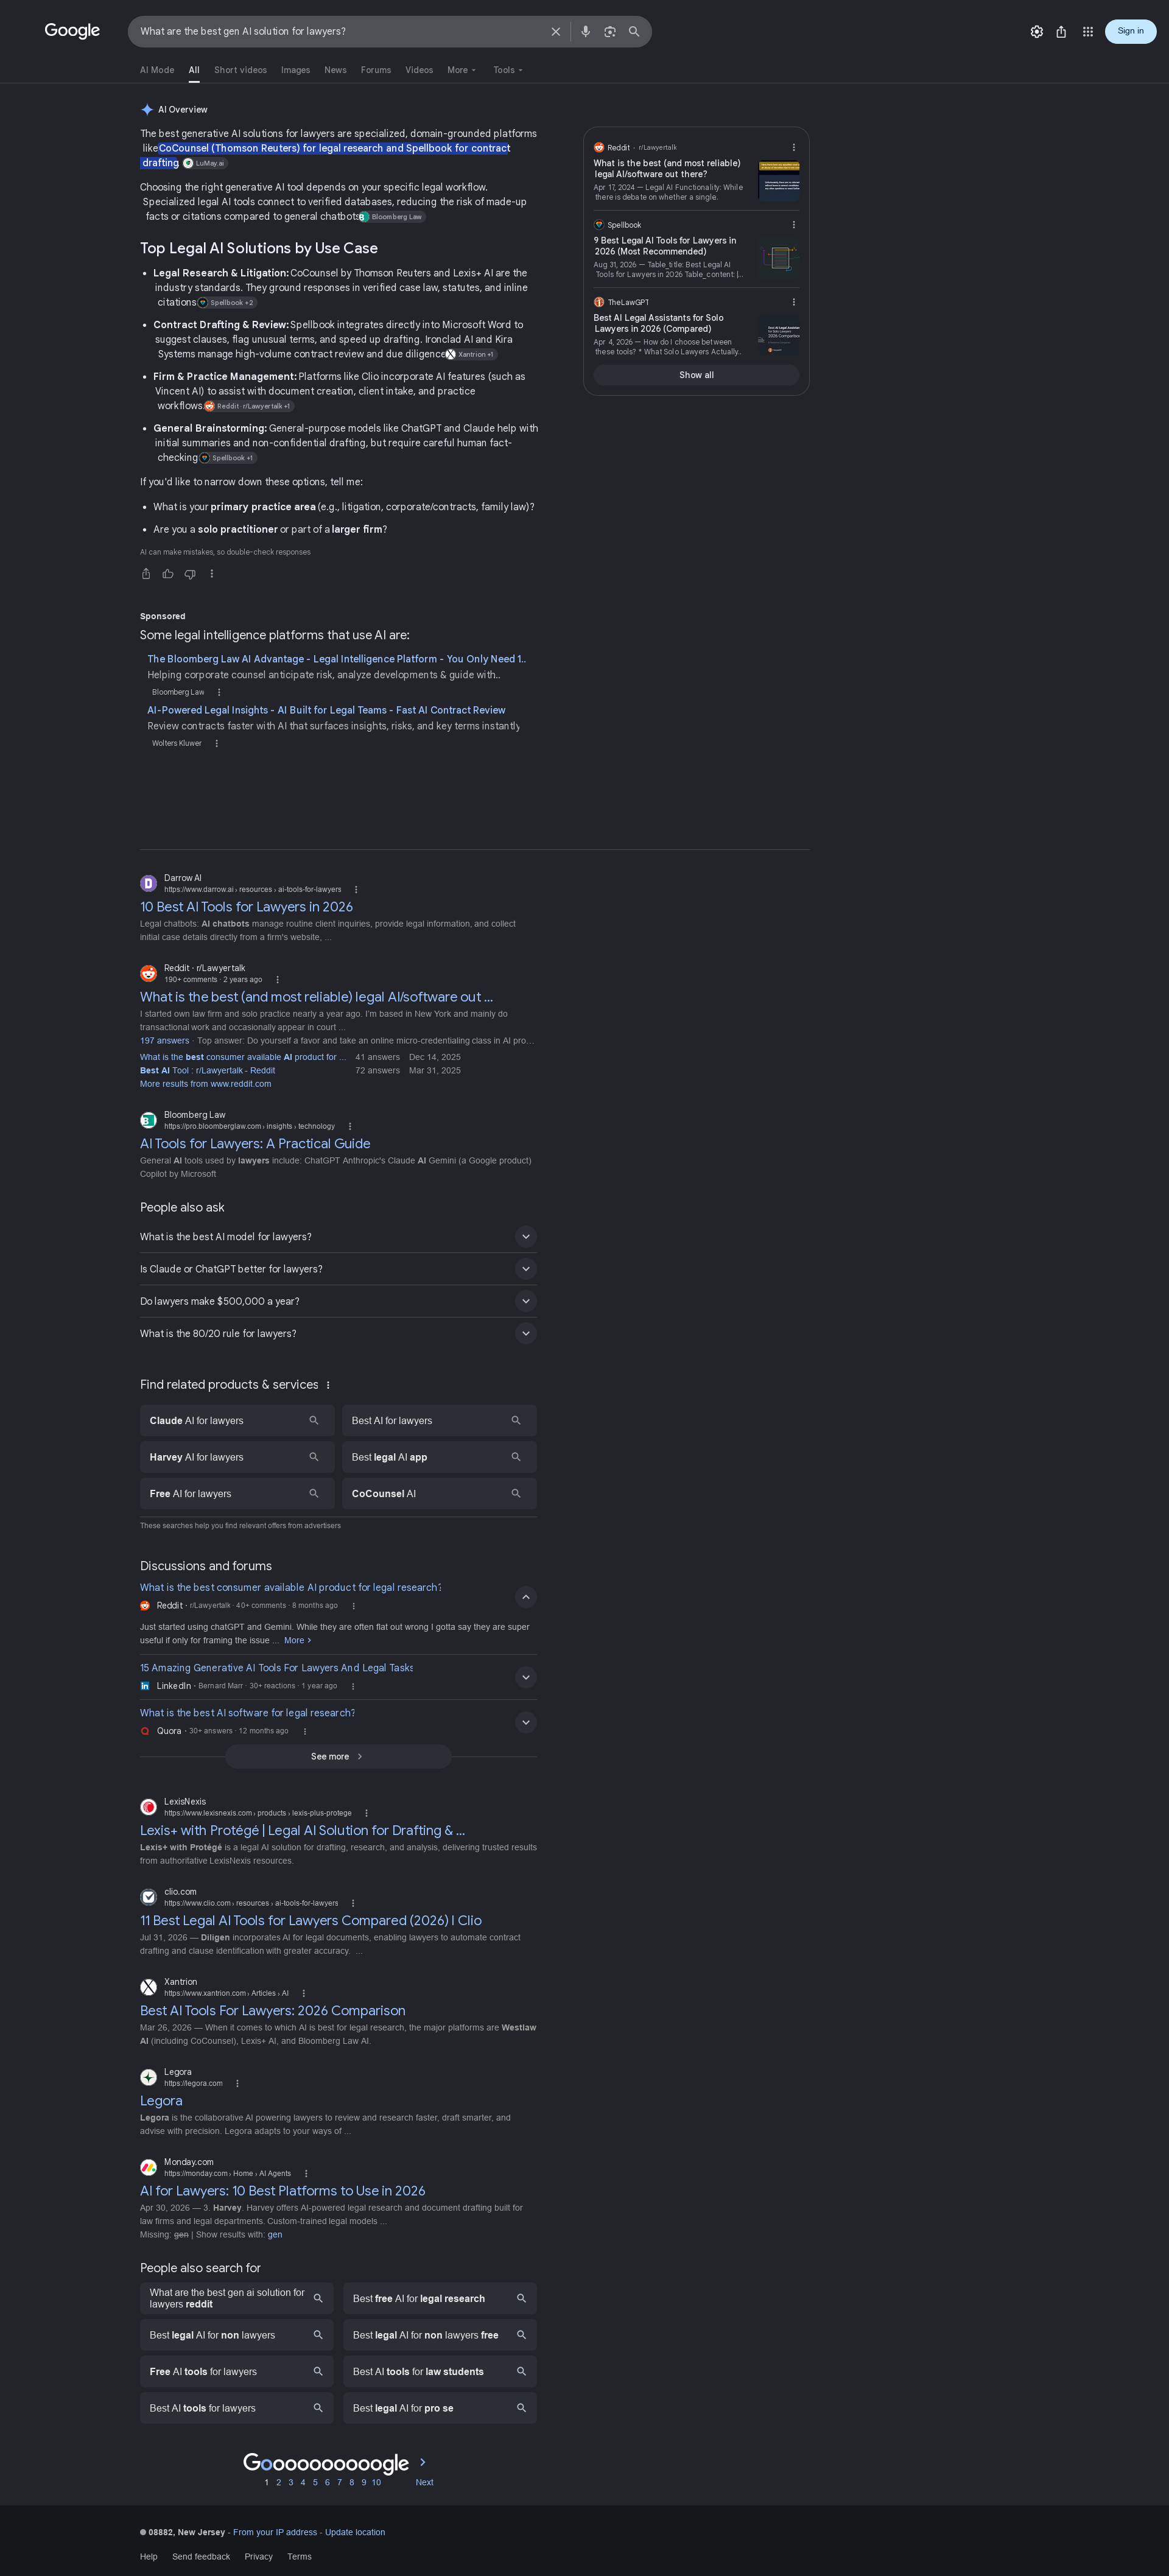1169x2576 pixels.
Task: Expand "Is Claude or ChatGPT better for lawyers?"
Action: (x=338, y=1269)
